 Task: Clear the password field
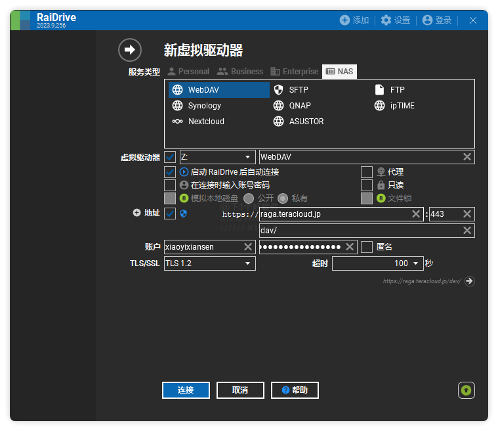(350, 247)
